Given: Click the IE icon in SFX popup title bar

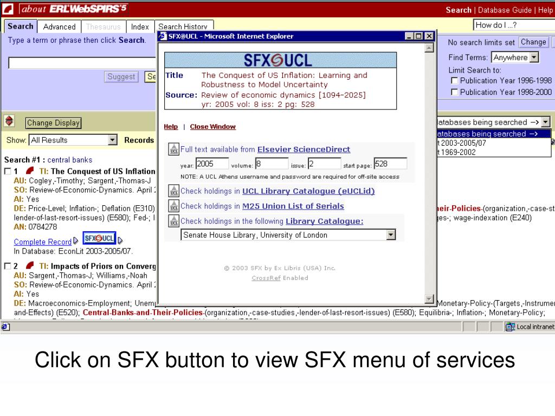Looking at the screenshot, I should pyautogui.click(x=163, y=36).
